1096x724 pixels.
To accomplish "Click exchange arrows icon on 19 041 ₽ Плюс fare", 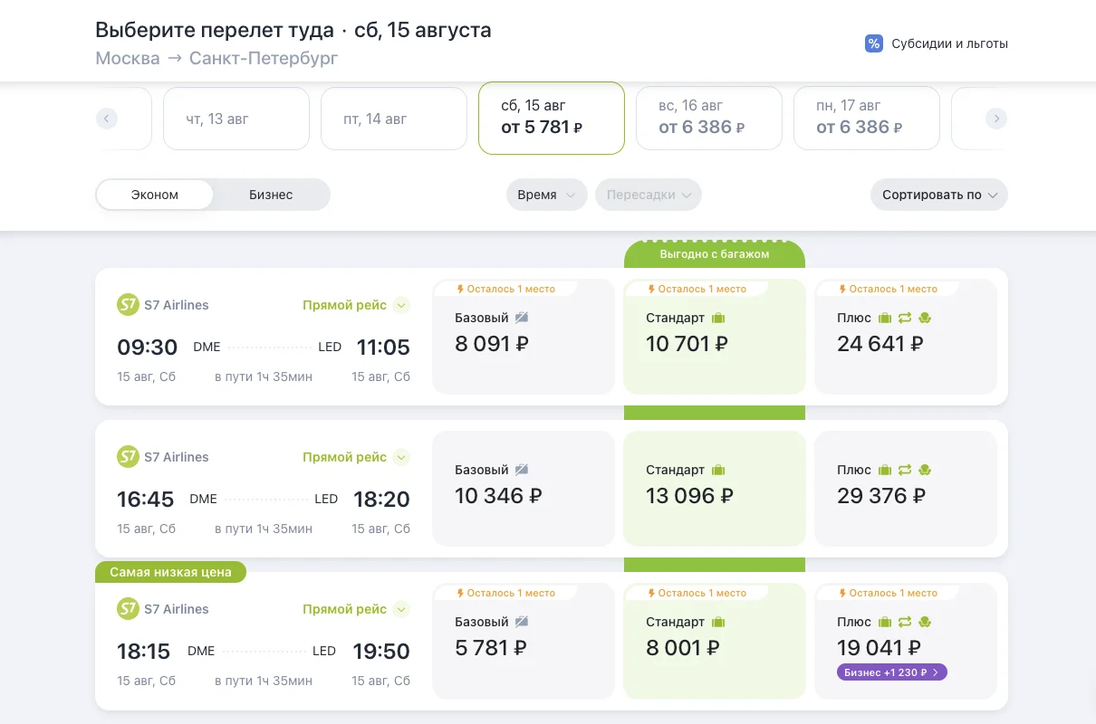I will (905, 622).
